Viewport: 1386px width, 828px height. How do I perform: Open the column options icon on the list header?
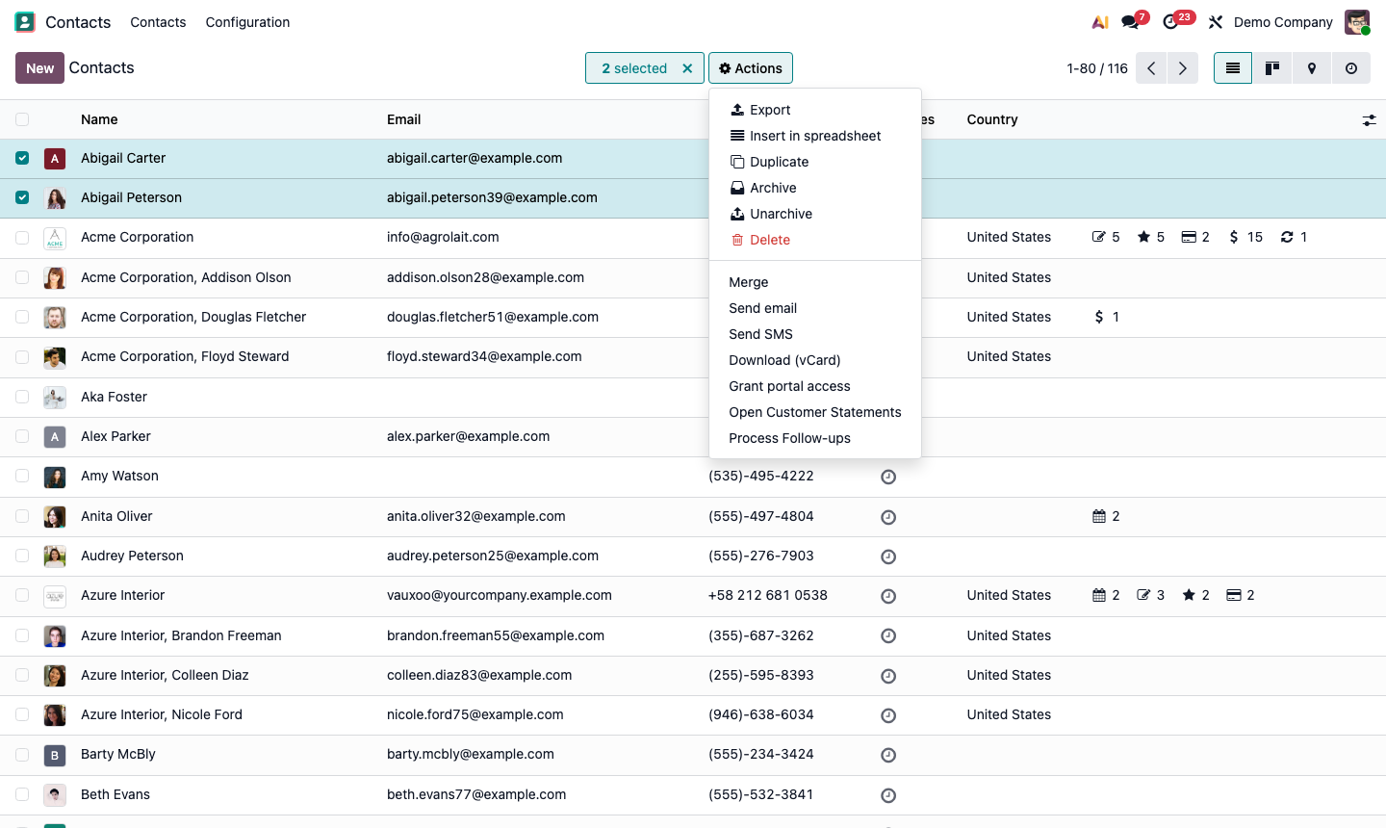(1370, 119)
